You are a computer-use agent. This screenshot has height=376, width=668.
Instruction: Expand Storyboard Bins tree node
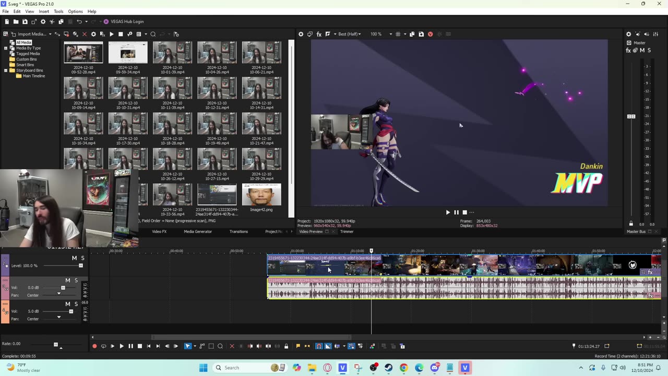pos(5,70)
